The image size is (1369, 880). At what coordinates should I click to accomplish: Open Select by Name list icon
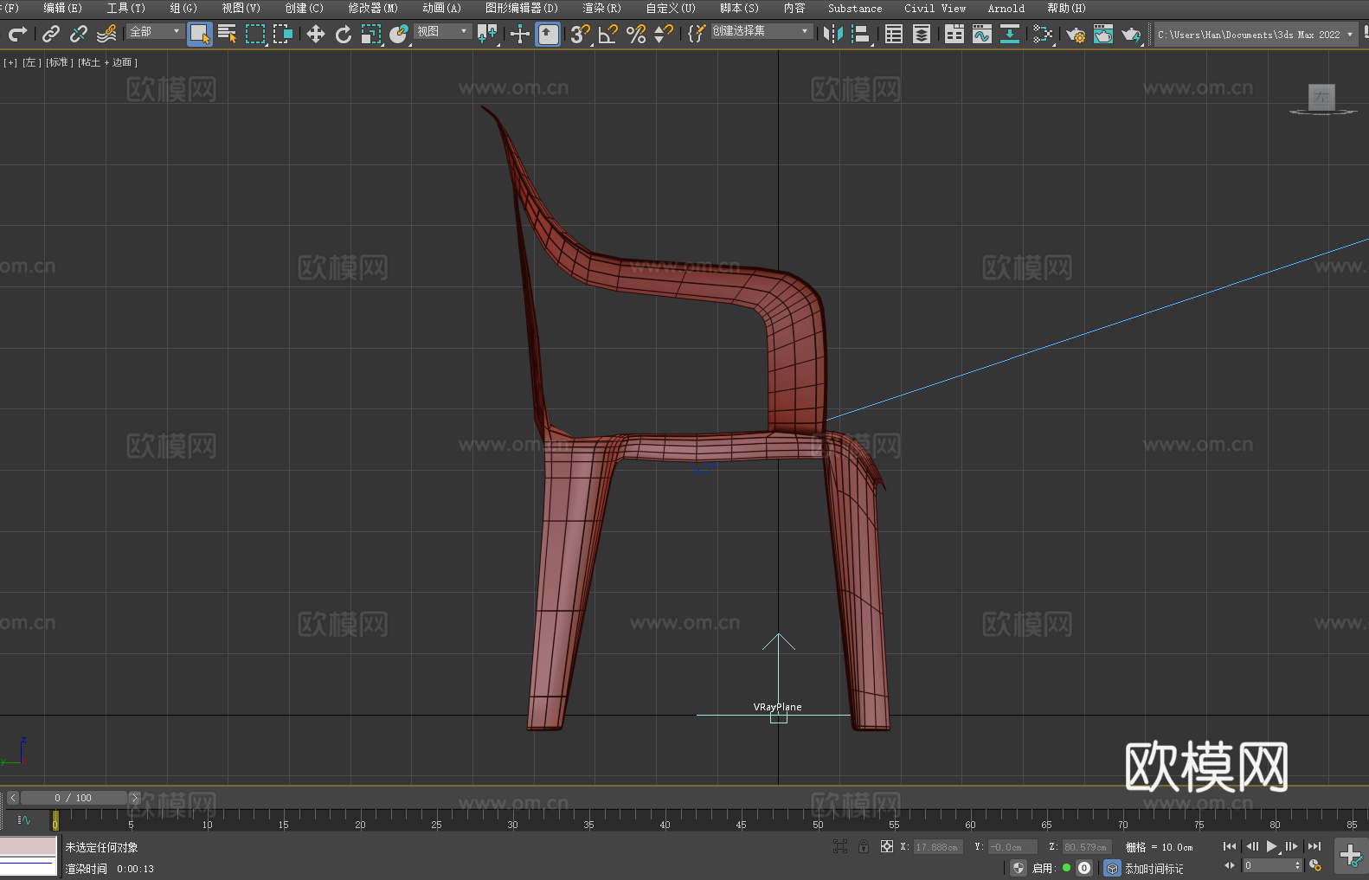(x=228, y=34)
